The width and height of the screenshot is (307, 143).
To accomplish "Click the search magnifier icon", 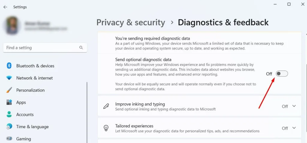I will (81, 48).
